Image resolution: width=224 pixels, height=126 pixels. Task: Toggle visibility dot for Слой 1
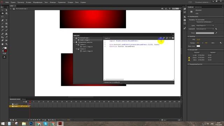pos(24,106)
